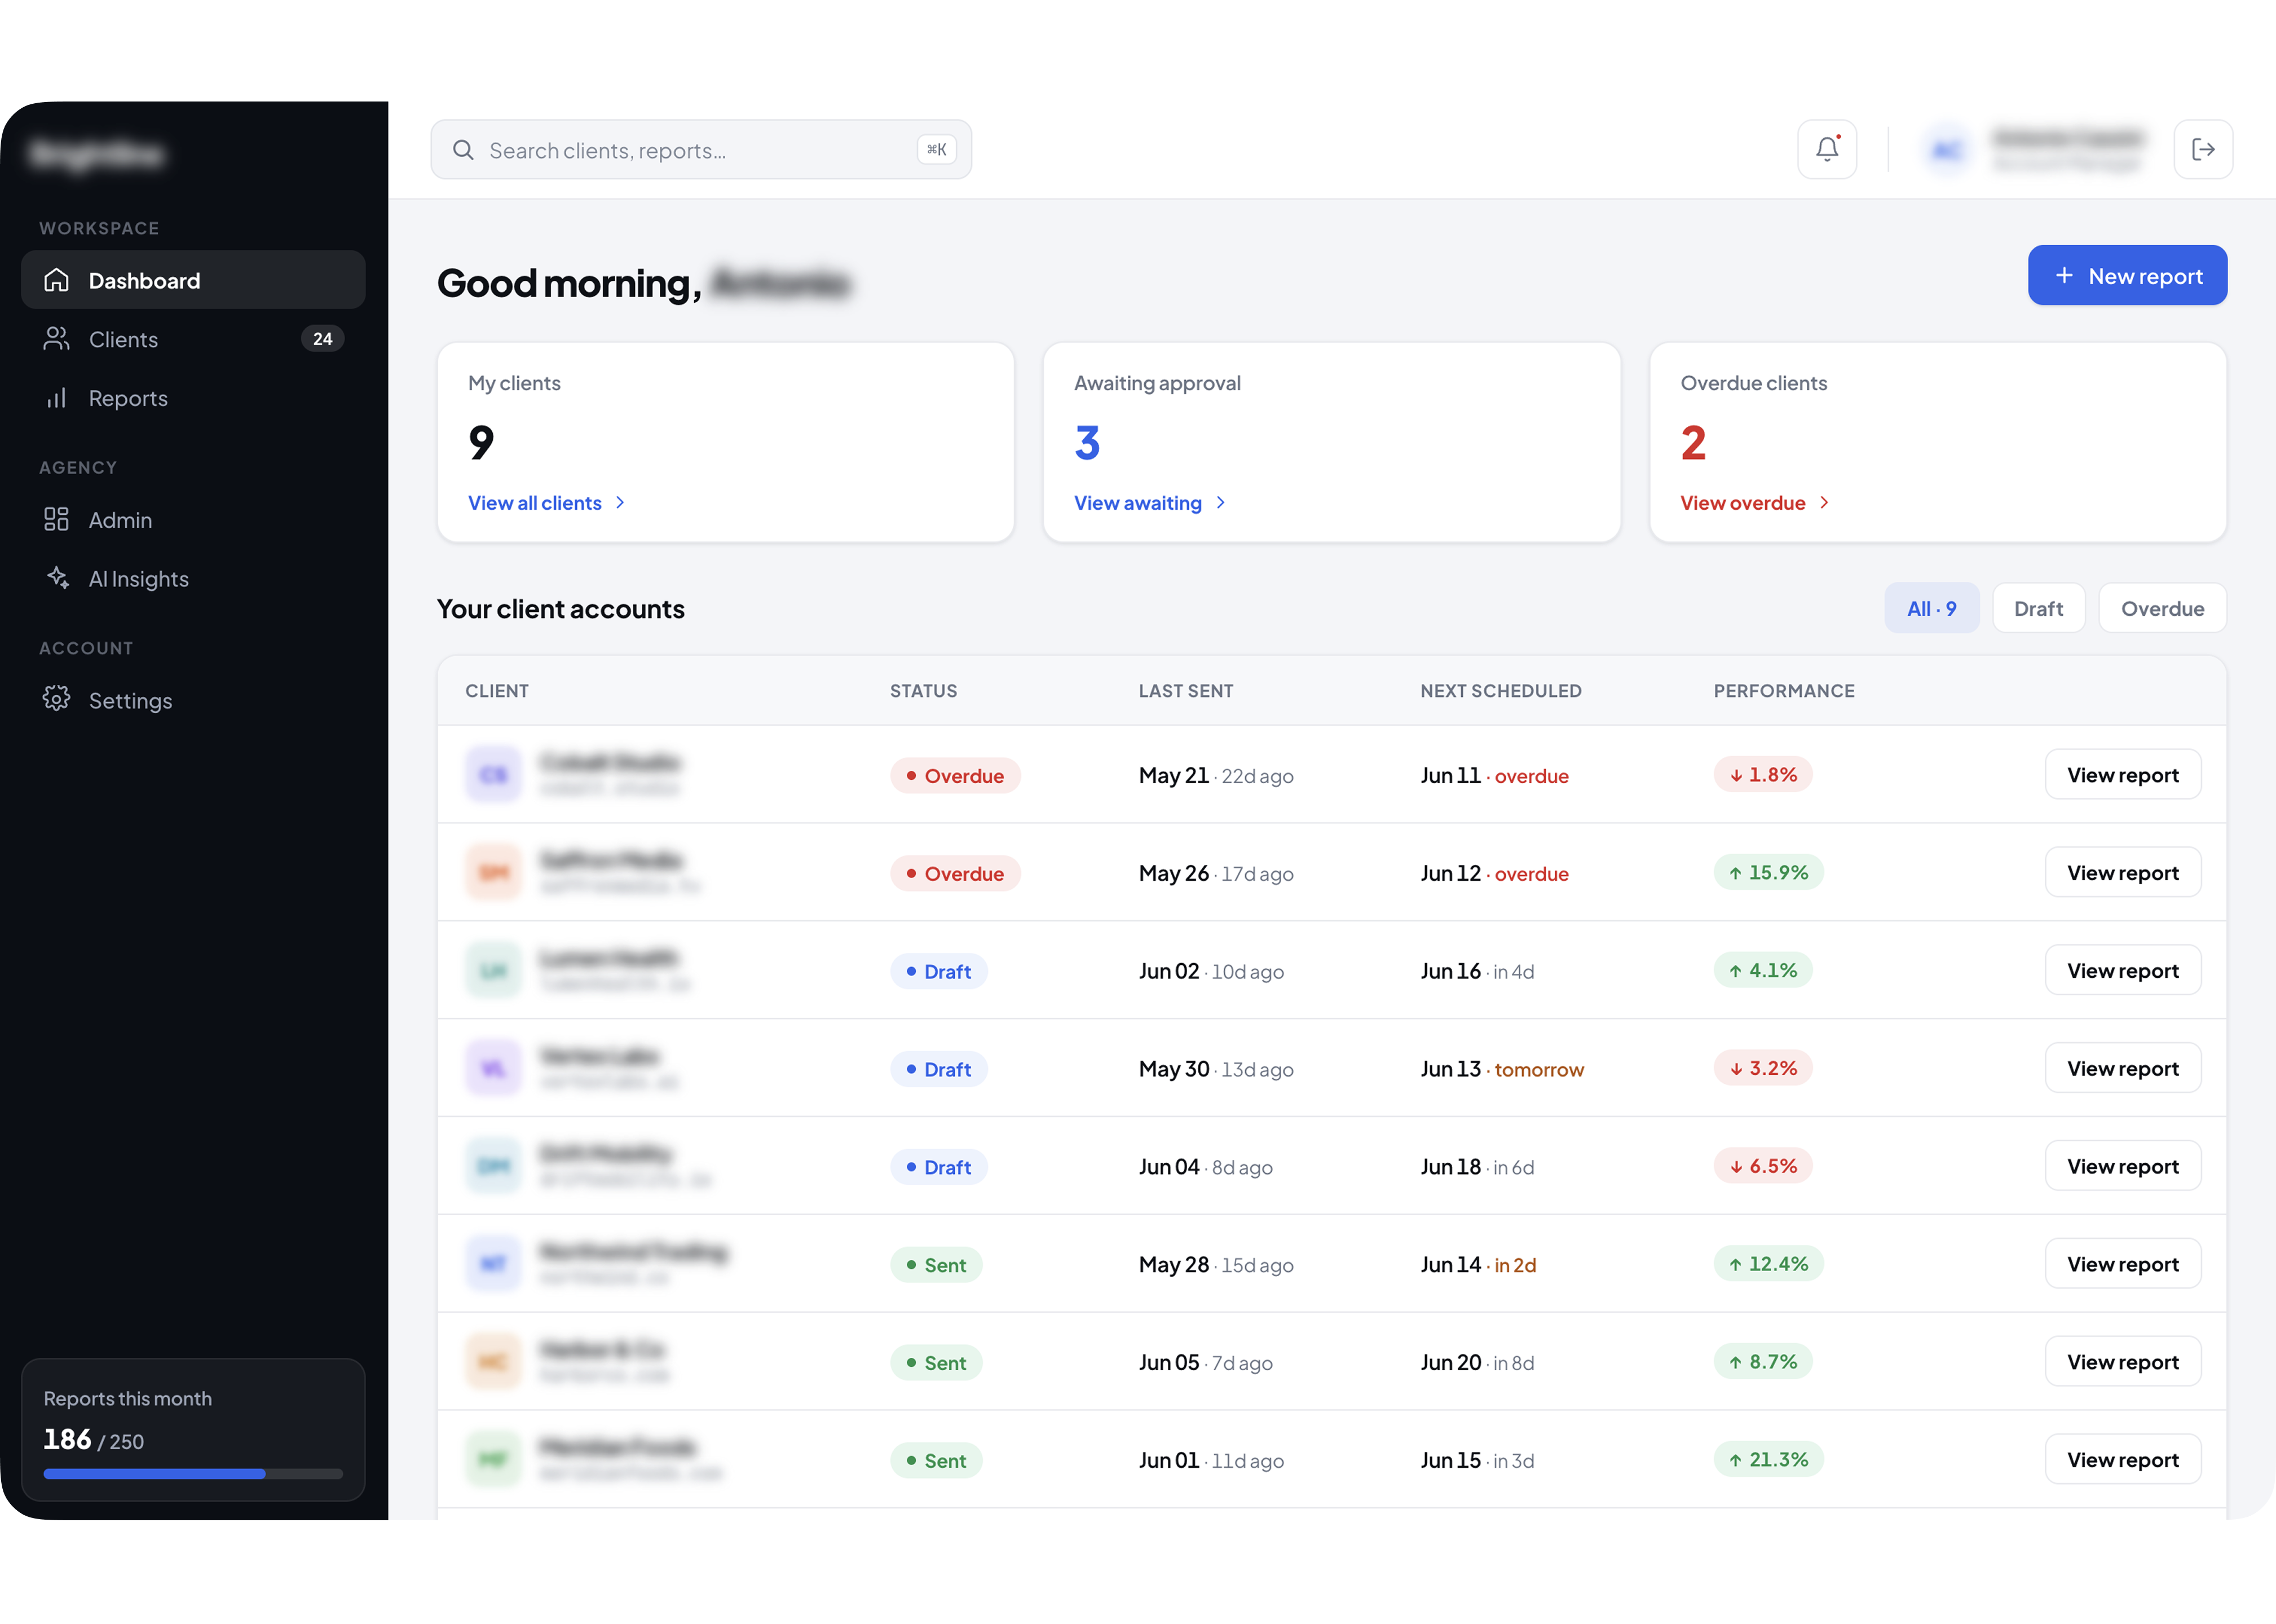Click Jun 13 · tomorrow schedule cell
This screenshot has height=1624, width=2276.
click(x=1502, y=1069)
